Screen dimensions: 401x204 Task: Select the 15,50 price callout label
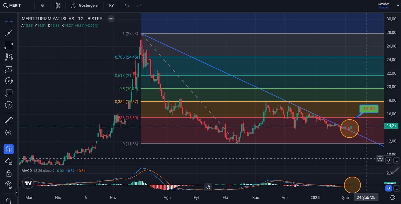click(369, 109)
